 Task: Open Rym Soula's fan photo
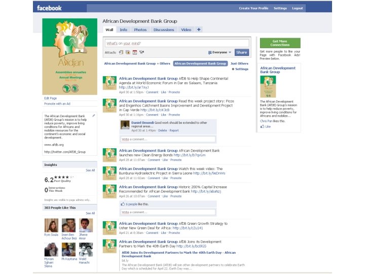[51, 225]
